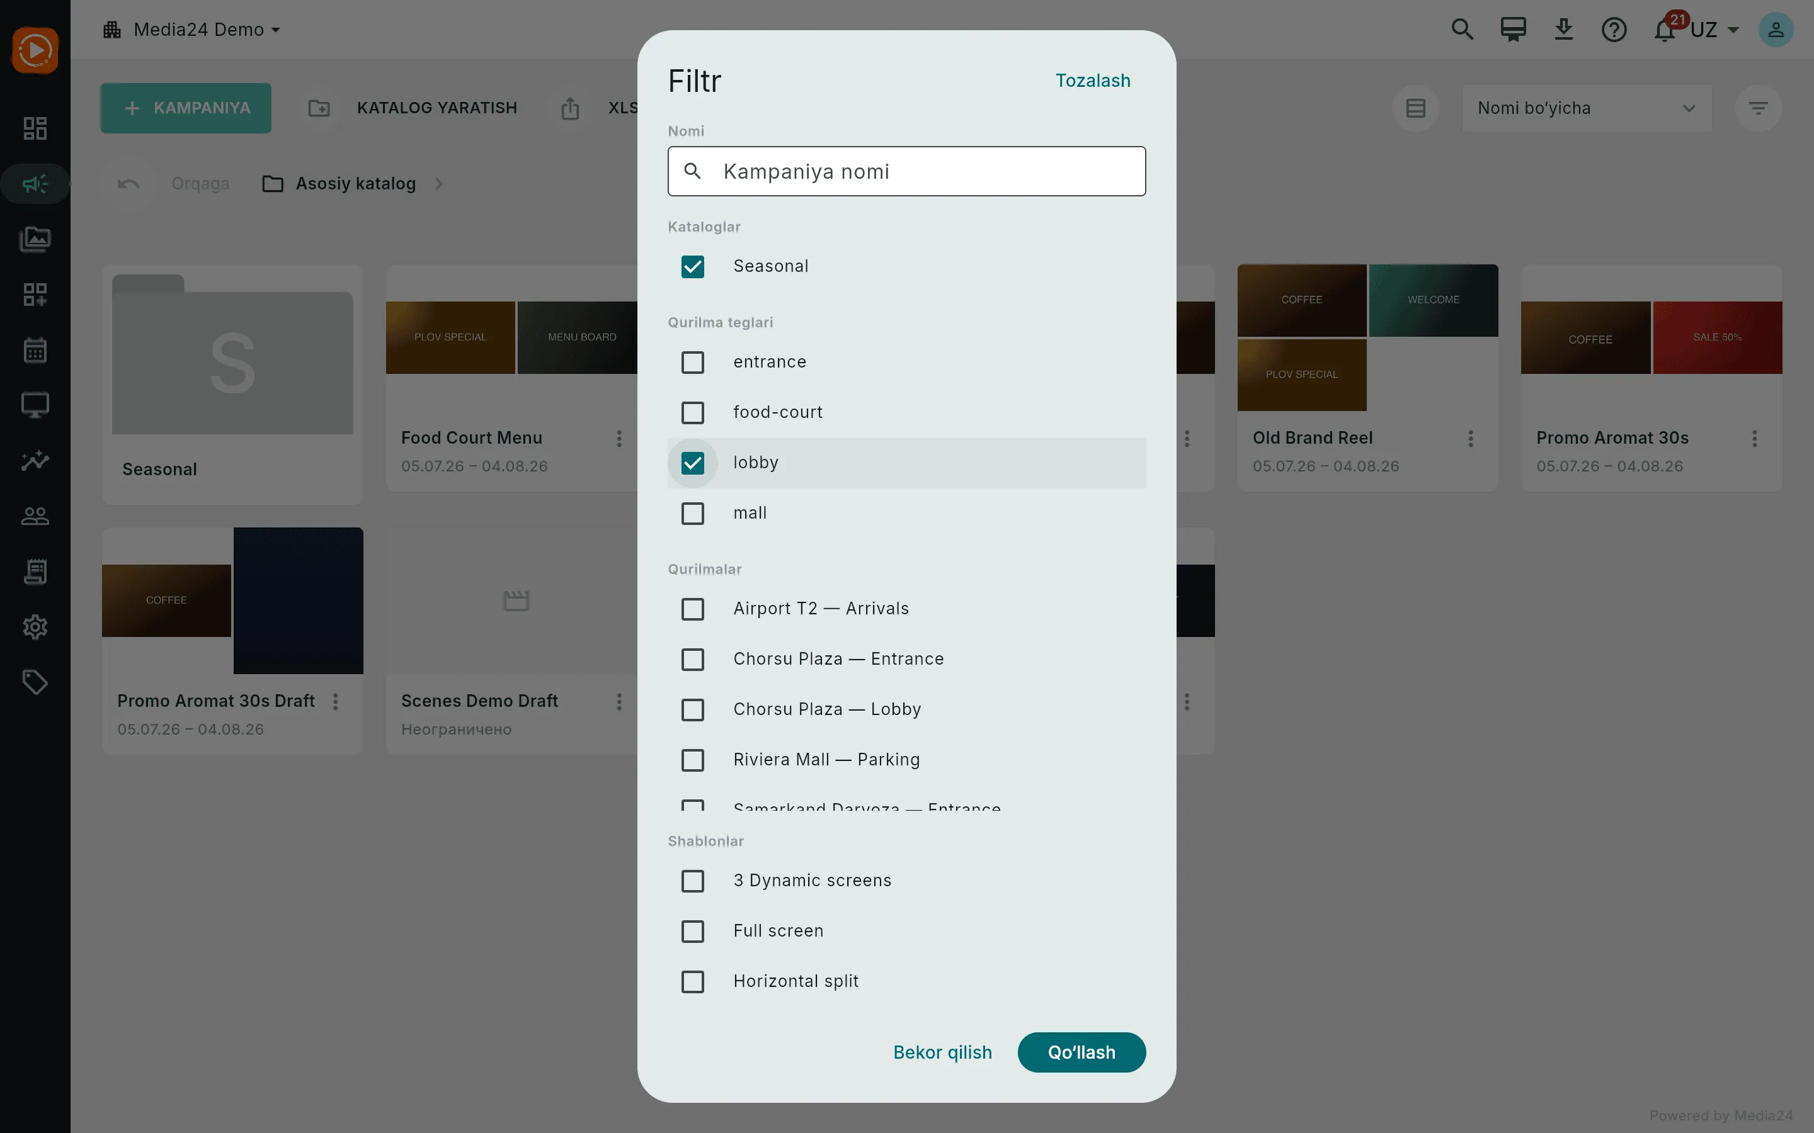Check Airport T2 — Arrivals device
1814x1133 pixels.
click(x=693, y=609)
